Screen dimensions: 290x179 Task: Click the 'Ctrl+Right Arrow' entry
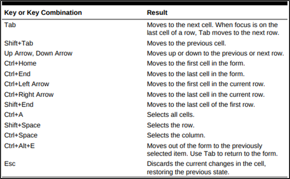point(29,95)
